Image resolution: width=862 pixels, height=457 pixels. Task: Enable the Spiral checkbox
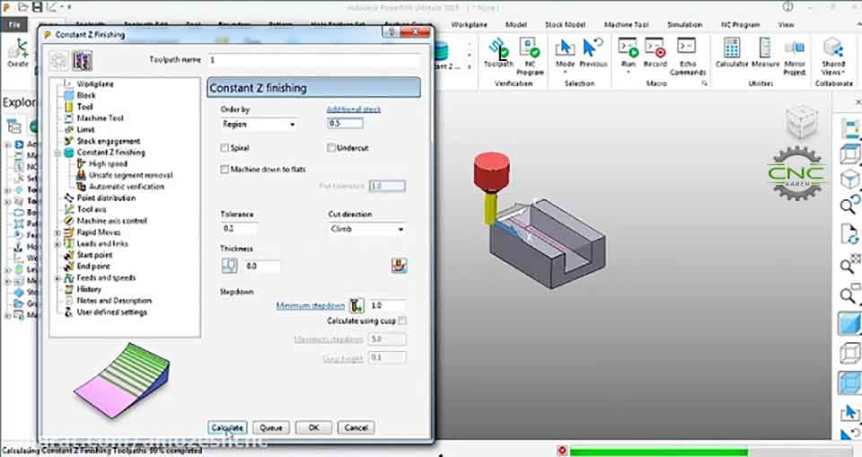coord(224,148)
